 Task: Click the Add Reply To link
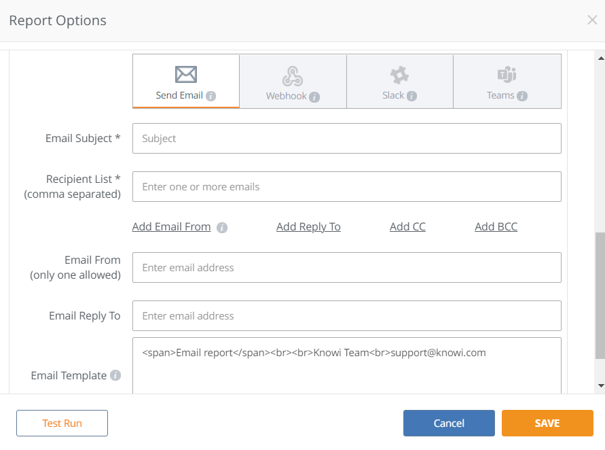[x=308, y=227]
